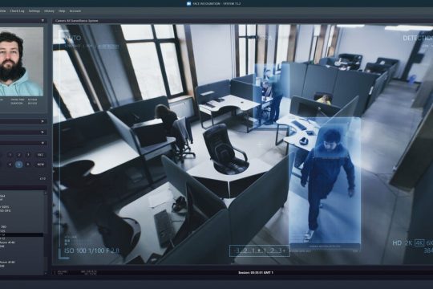Click the log list scrollbar up arrow
The width and height of the screenshot is (433, 289).
[x=46, y=193]
